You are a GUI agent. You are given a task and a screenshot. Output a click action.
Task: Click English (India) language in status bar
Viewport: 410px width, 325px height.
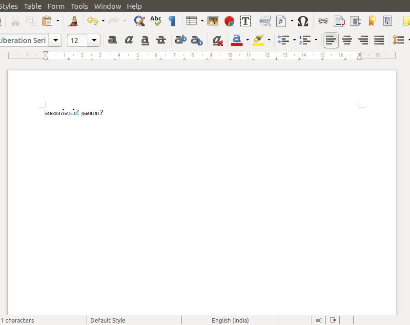230,320
